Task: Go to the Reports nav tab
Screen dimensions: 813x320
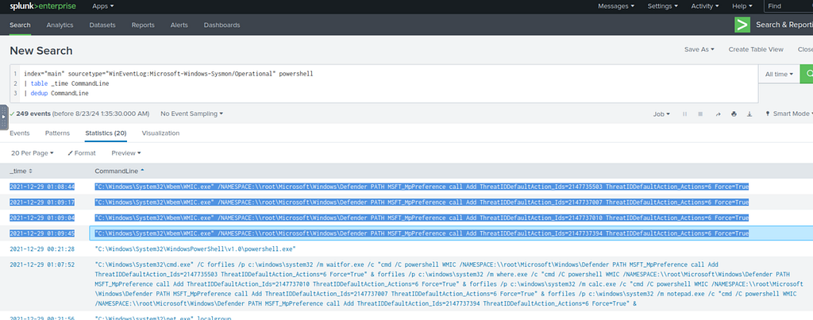Action: [143, 25]
